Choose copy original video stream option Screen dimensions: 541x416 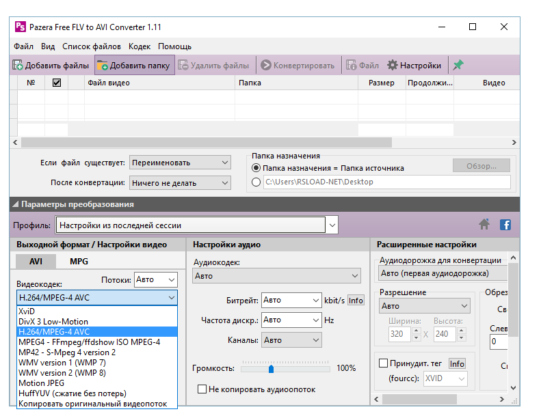tap(97, 404)
